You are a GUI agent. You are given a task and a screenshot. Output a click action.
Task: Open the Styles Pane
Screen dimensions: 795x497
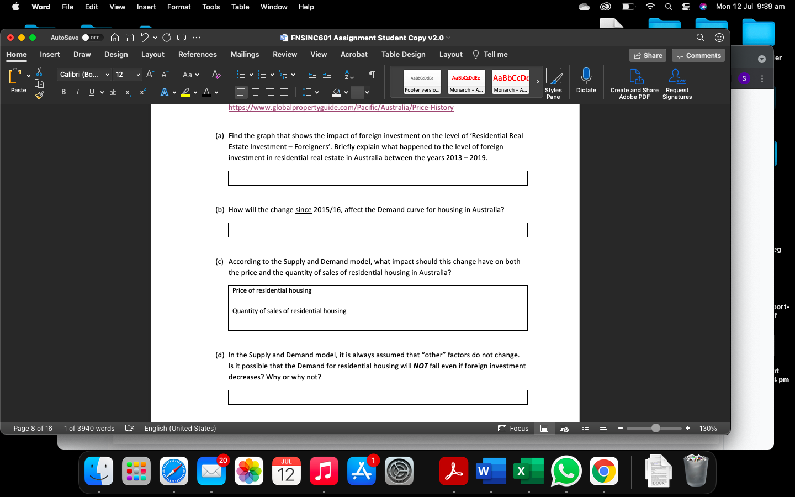pyautogui.click(x=553, y=83)
